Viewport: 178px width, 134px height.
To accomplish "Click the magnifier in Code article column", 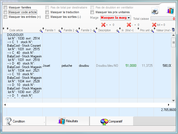I will point(41,31).
